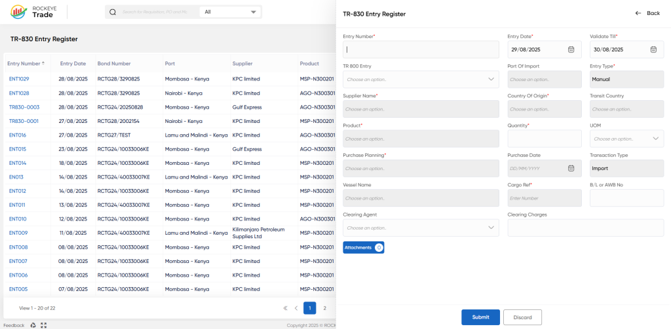This screenshot has width=671, height=329.
Task: Click the Entry Date field showing 29/08/2025
Action: pos(545,50)
